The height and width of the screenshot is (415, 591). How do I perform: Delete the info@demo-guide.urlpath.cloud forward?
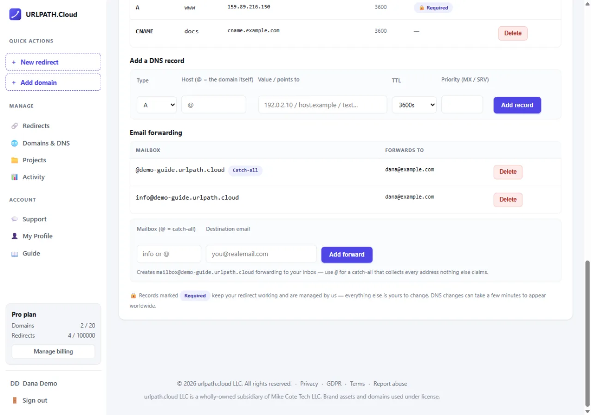[508, 200]
